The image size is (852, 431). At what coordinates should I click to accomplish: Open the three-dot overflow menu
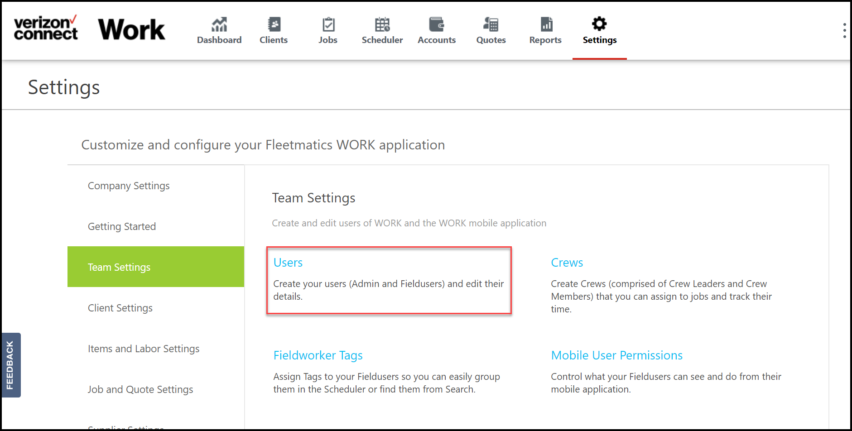coord(844,30)
